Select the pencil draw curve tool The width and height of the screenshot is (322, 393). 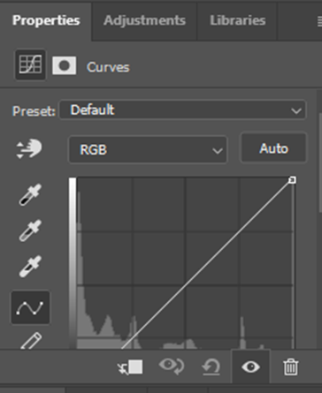point(31,341)
